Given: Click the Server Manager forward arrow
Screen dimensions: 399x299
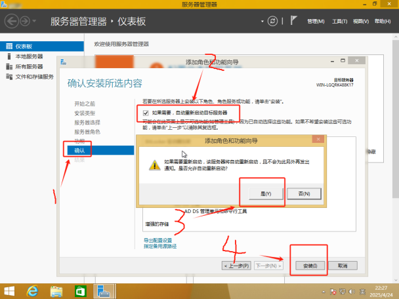Looking at the screenshot, I should point(25,21).
